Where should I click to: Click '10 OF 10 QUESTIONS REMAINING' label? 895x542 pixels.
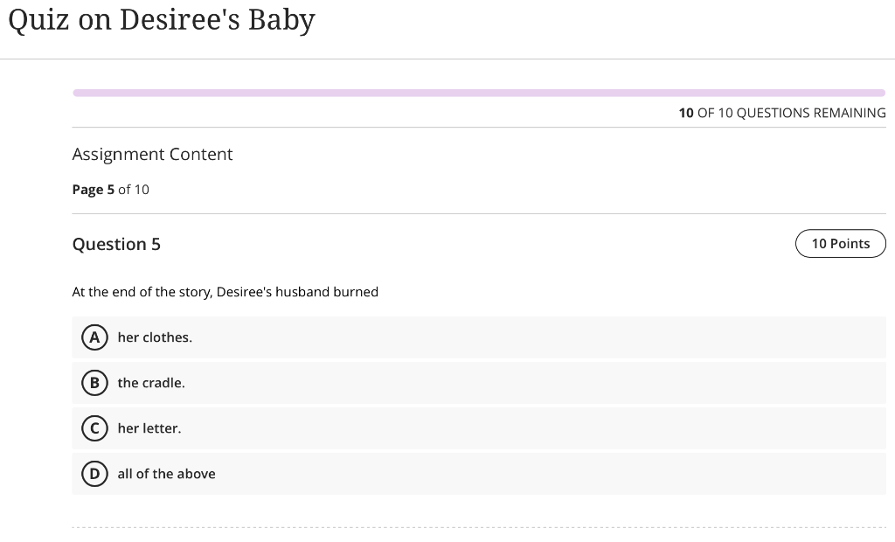pos(782,113)
